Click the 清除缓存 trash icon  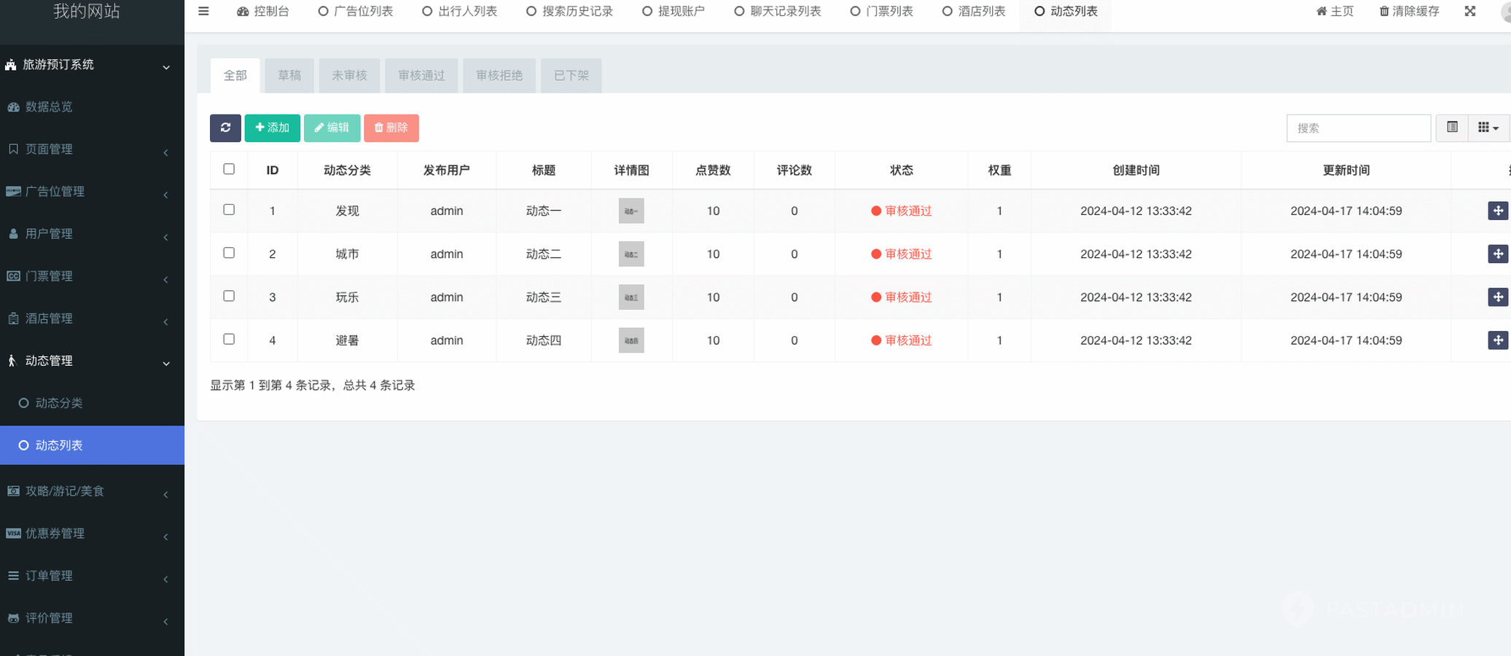point(1383,12)
